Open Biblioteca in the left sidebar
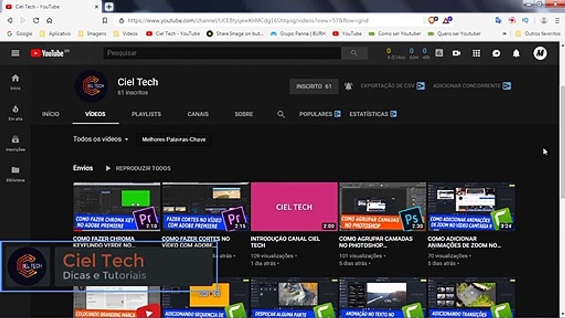565x318 pixels. click(x=15, y=174)
